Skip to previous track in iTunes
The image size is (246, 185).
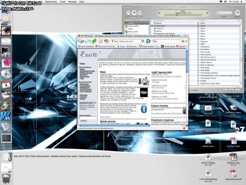coord(128,13)
